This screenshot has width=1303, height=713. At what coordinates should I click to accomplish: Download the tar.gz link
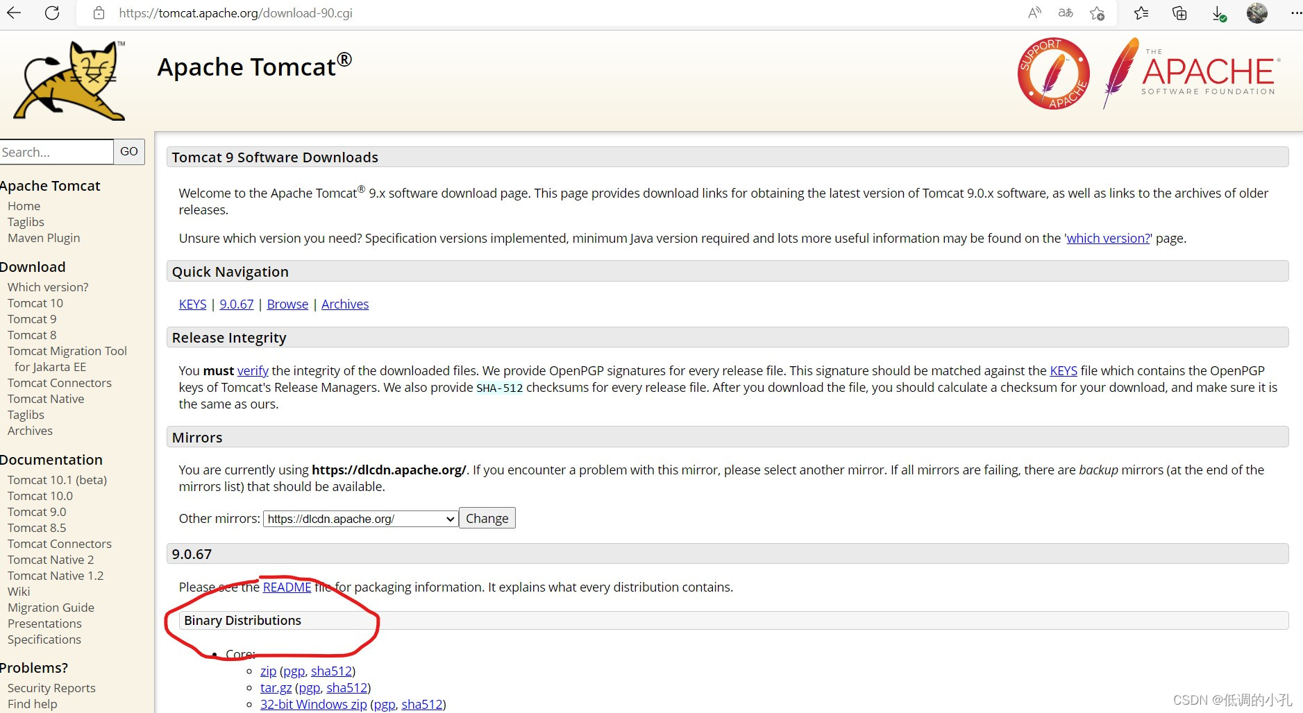point(276,687)
